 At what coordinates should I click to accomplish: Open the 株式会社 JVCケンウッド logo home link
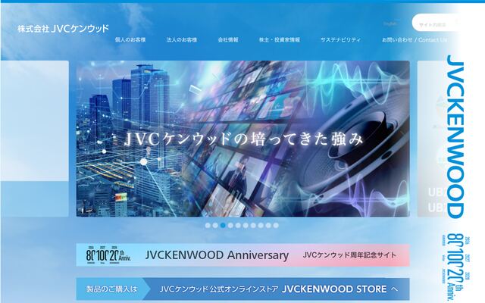pos(63,29)
